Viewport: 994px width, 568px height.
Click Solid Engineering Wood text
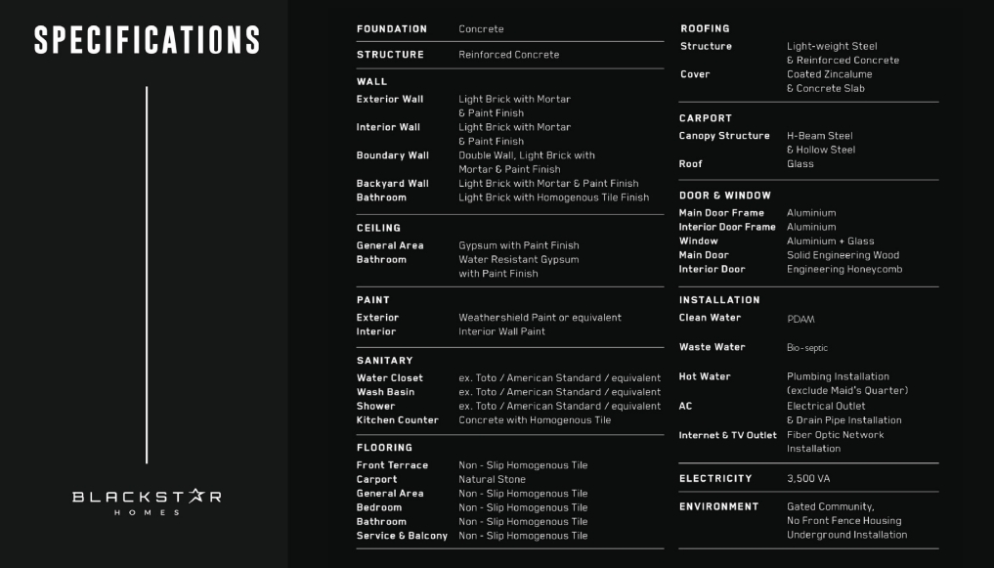[843, 255]
